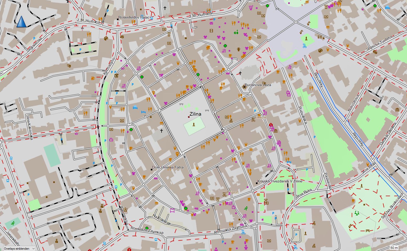The width and height of the screenshot is (407, 251).
Task: Click the A Sport bicycle shop icon
Action: (x=224, y=194)
